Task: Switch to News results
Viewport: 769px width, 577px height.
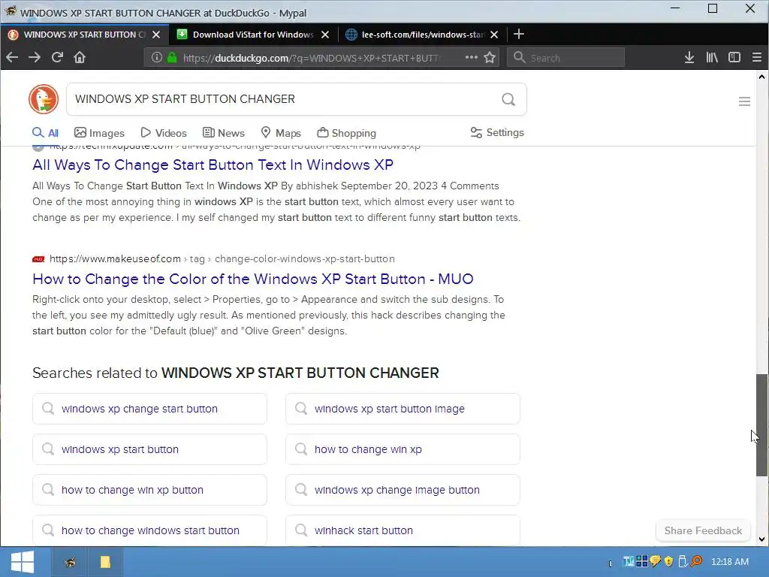Action: (x=224, y=133)
